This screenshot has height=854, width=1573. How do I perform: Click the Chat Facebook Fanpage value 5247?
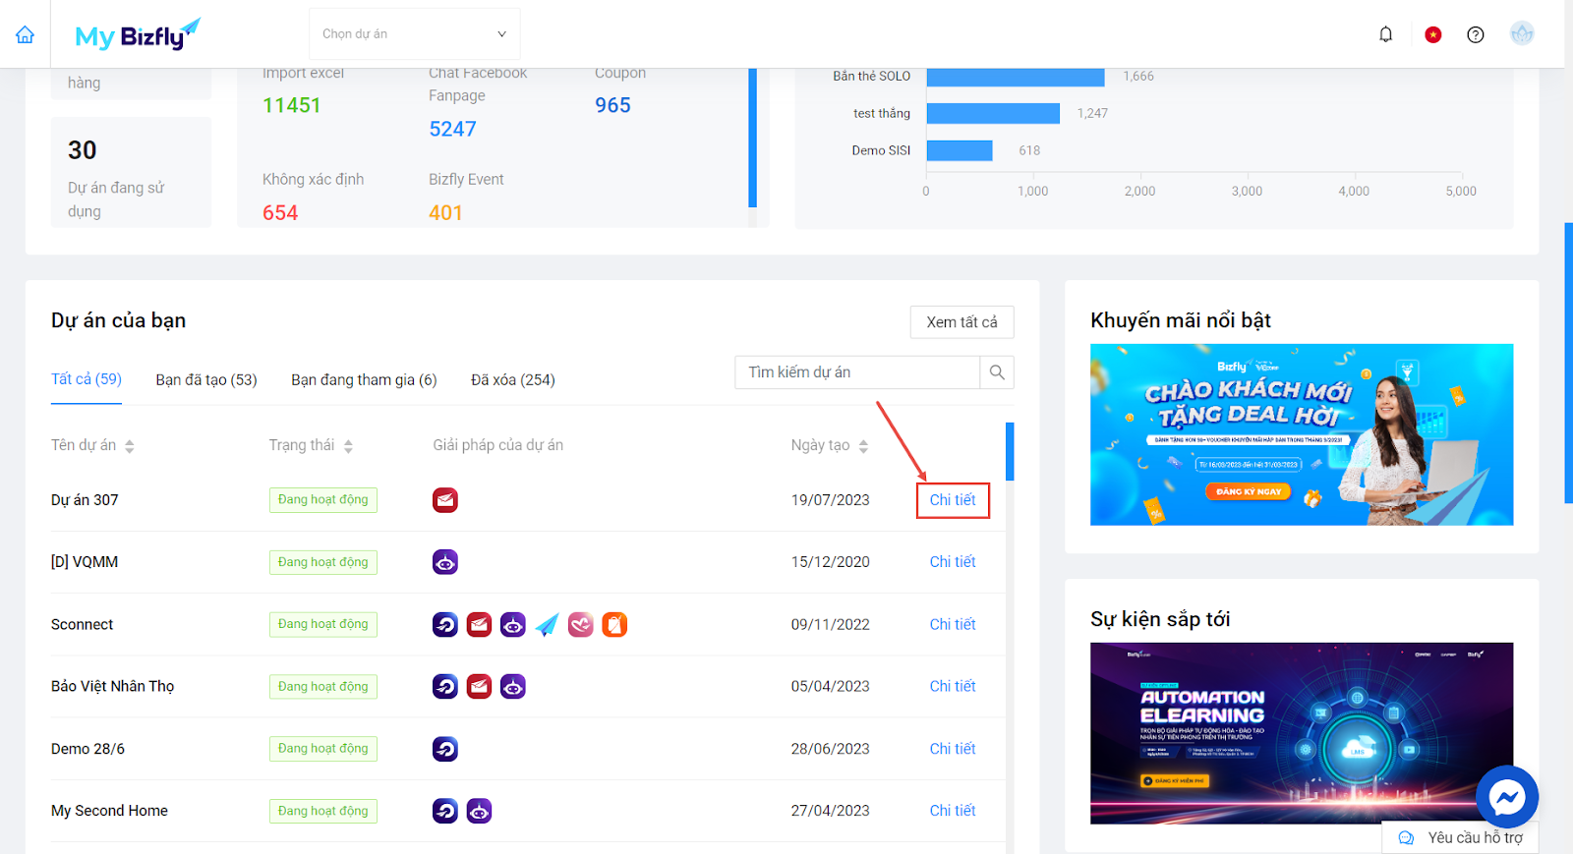[x=452, y=129]
